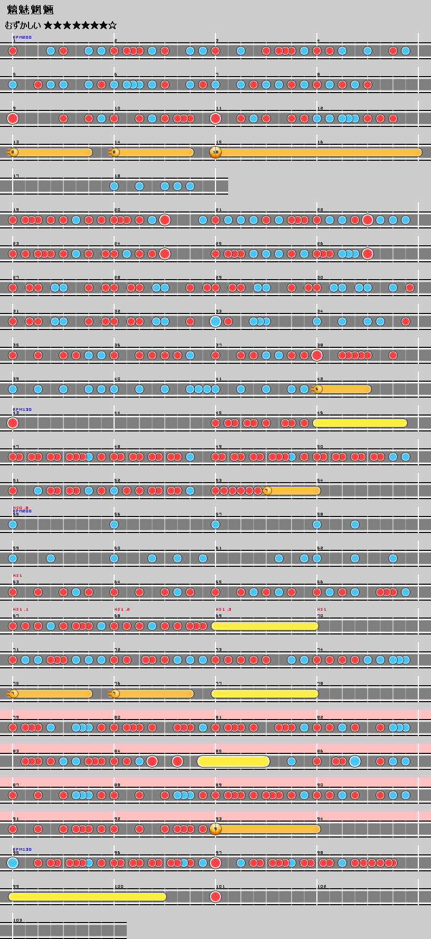Image resolution: width=431 pixels, height=939 pixels.
Task: Select the balloon note at measure 93
Action: click(x=215, y=829)
